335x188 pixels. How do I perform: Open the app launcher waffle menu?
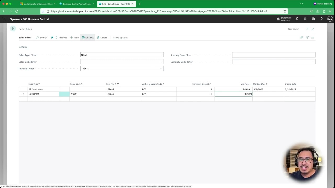click(x=4, y=19)
